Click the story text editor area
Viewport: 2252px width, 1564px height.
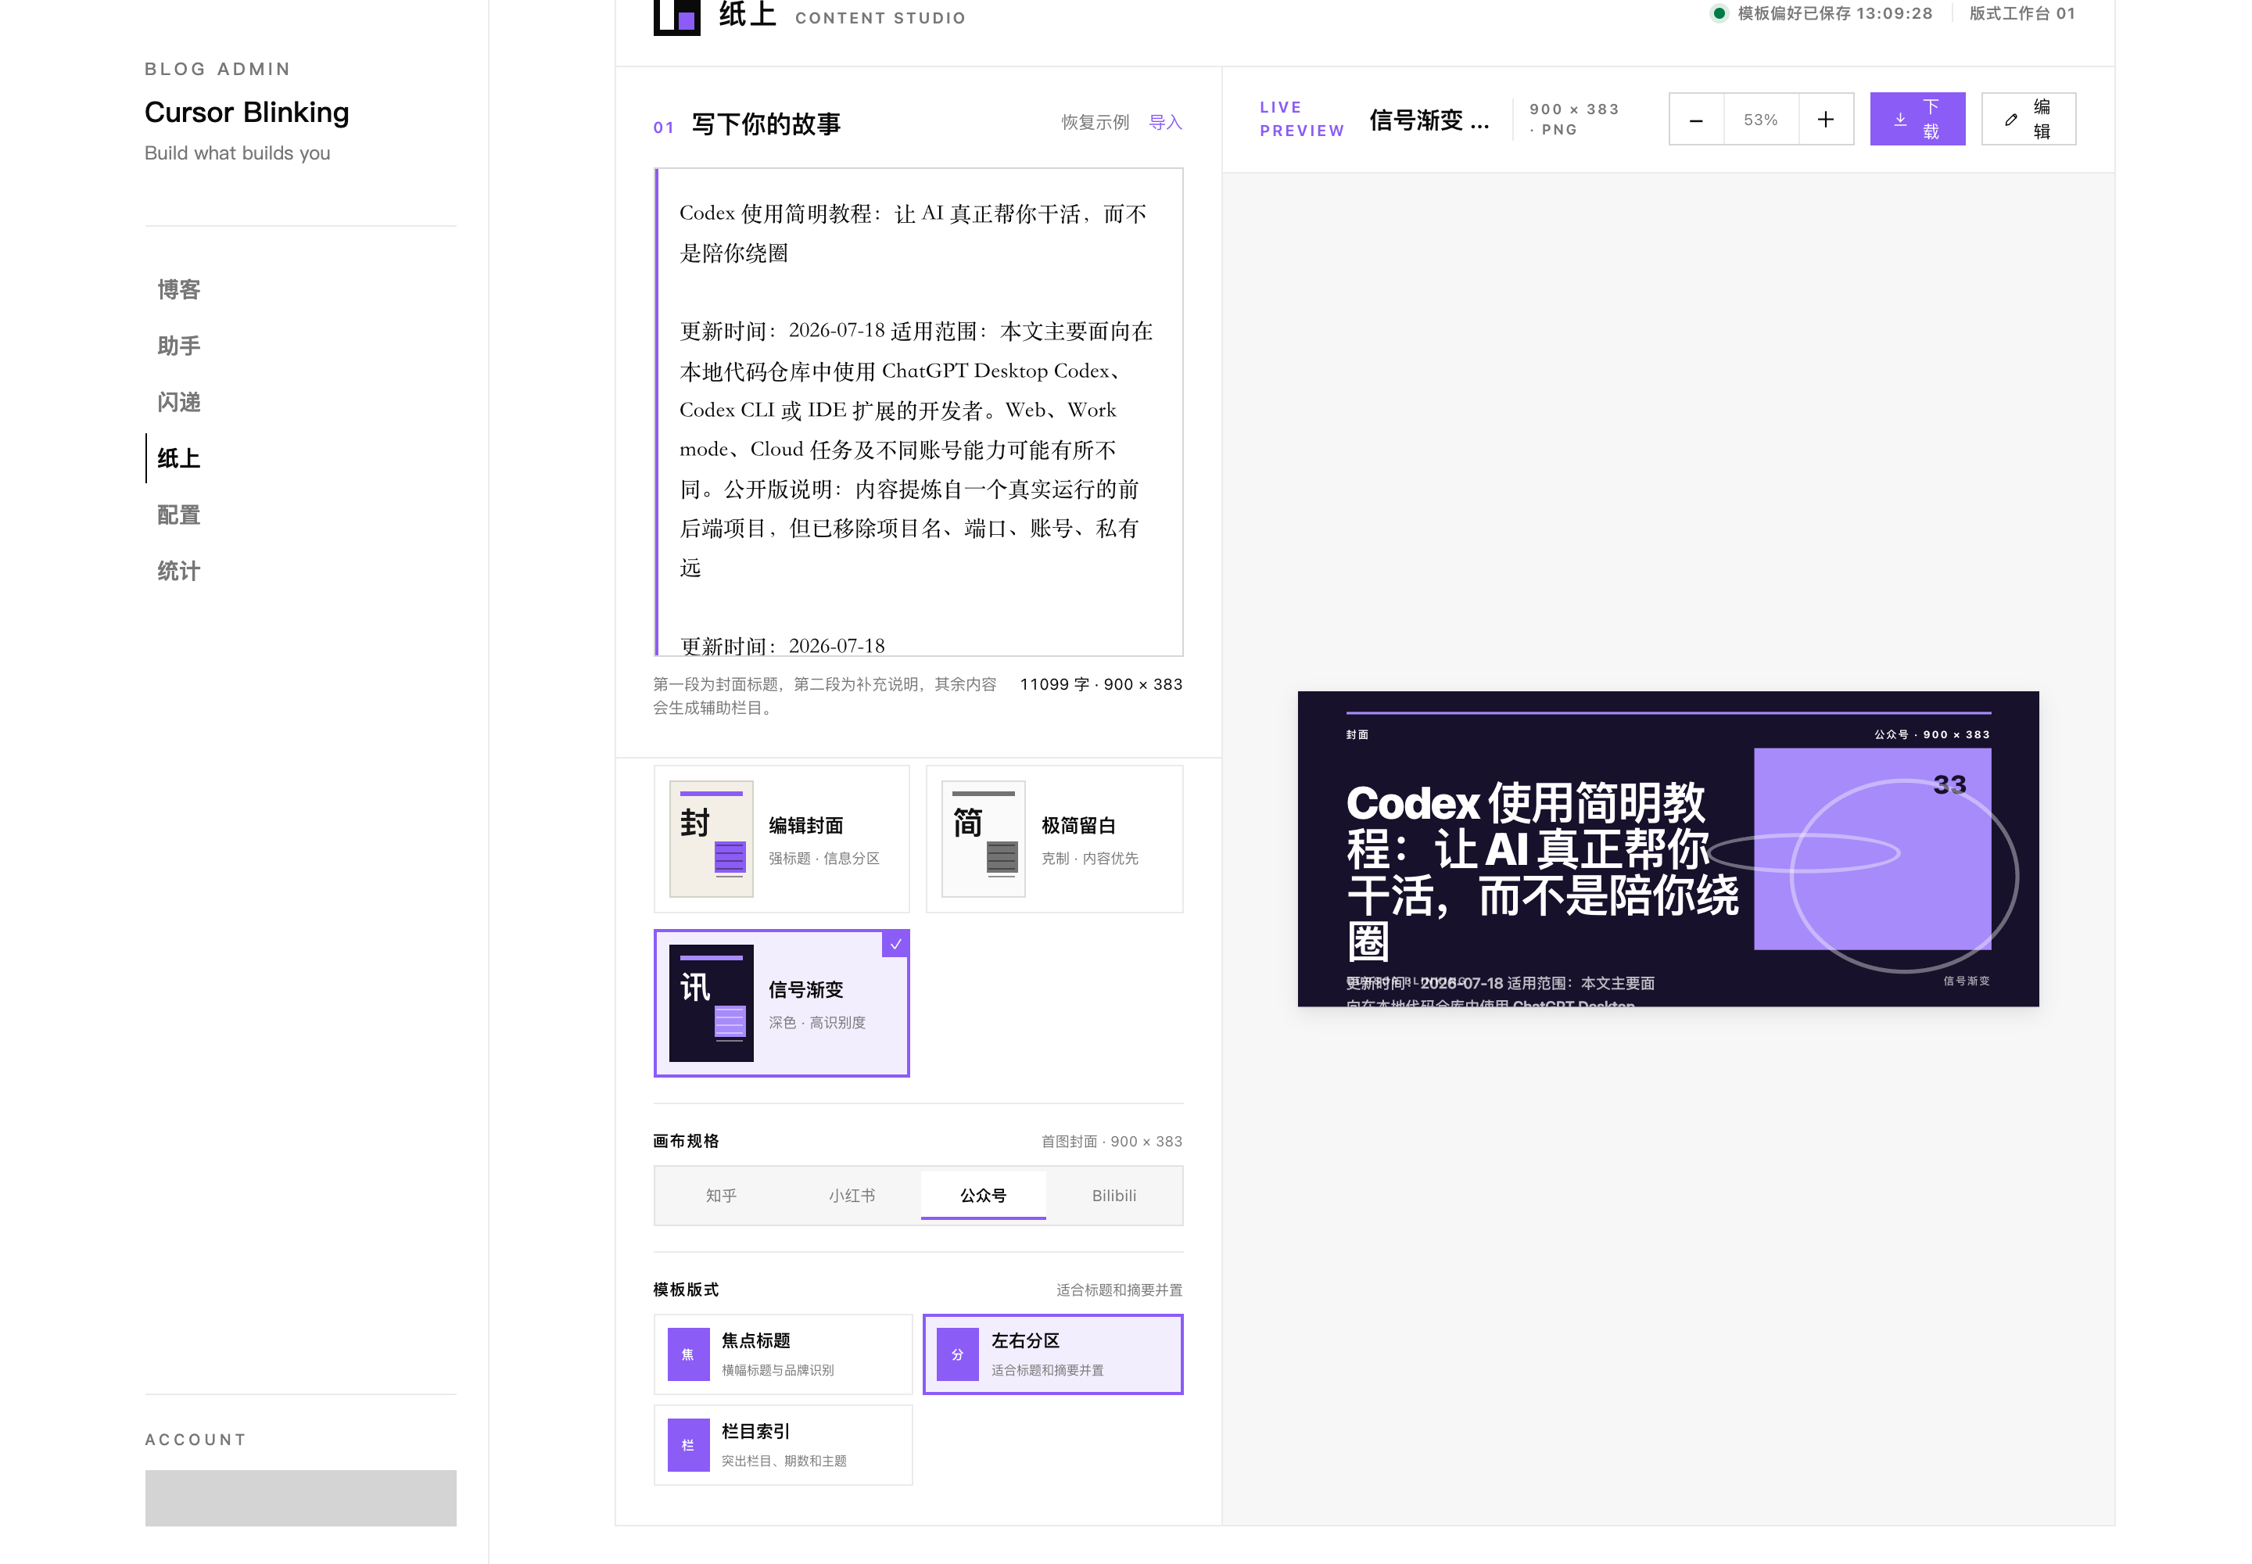(x=918, y=411)
